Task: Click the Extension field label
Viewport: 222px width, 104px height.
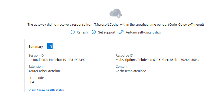Action: [36, 67]
